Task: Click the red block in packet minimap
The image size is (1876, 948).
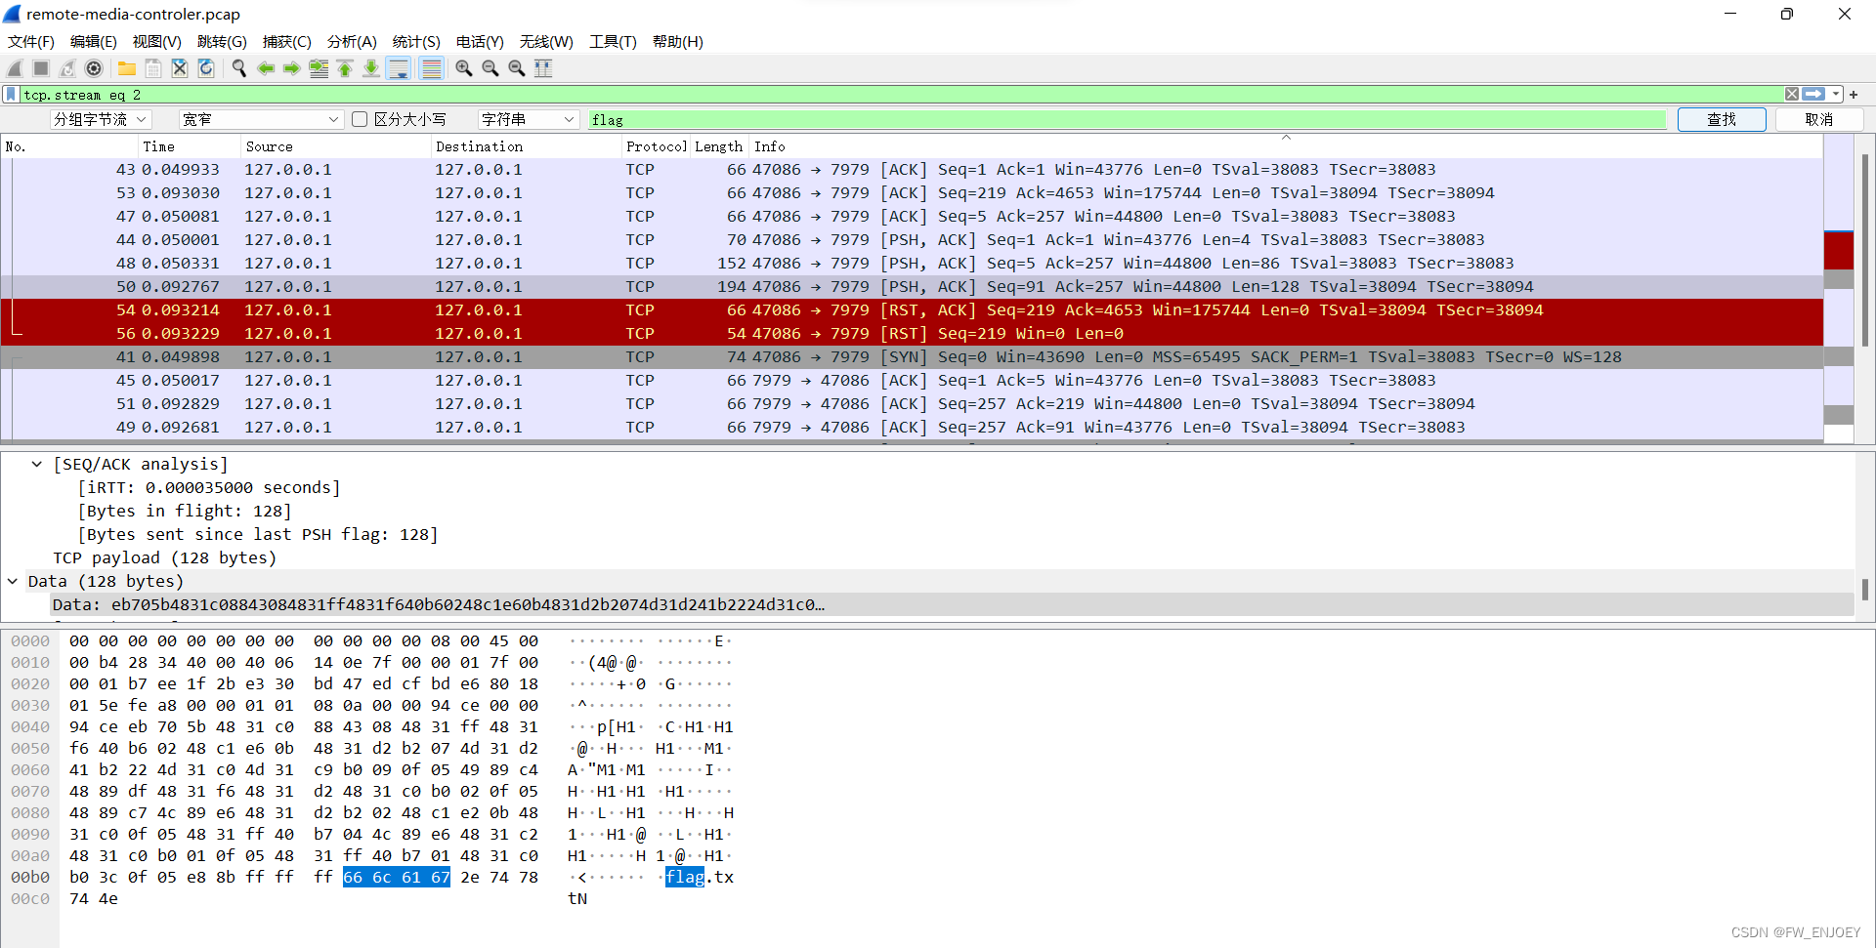Action: [1839, 250]
